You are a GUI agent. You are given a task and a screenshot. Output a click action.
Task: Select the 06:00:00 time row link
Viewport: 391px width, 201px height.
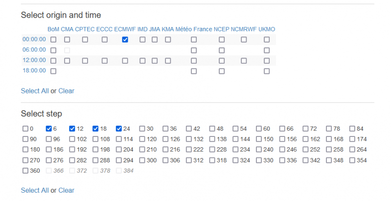[x=34, y=50]
